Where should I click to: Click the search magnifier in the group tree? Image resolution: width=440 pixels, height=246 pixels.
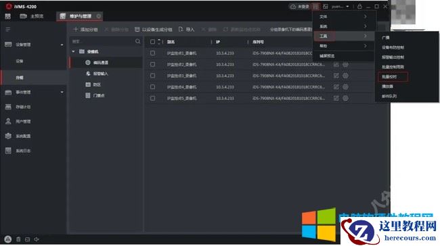tap(138, 41)
